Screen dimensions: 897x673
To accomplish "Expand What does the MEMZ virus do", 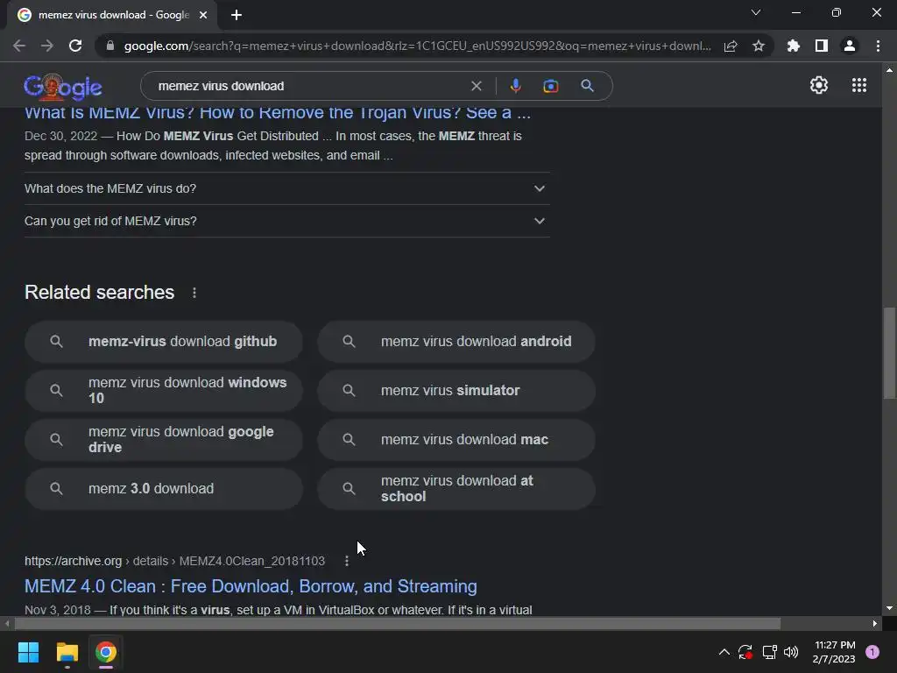I will pyautogui.click(x=287, y=188).
